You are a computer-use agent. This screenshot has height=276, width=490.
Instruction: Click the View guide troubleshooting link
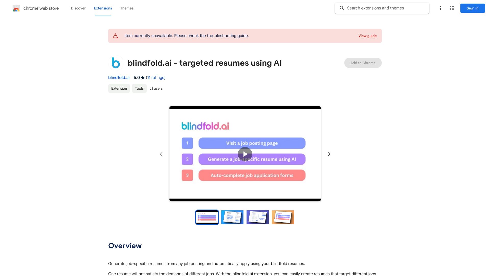[367, 36]
